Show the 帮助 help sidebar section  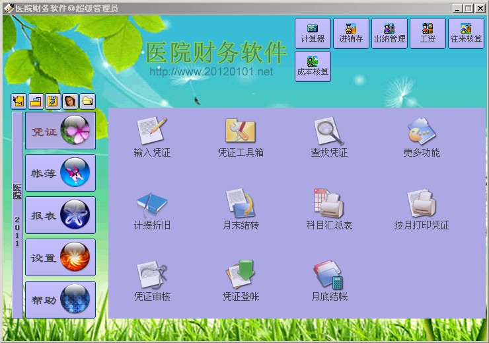pos(60,299)
